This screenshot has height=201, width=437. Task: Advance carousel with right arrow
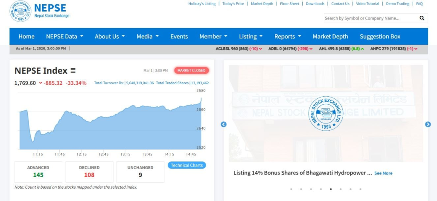click(428, 124)
